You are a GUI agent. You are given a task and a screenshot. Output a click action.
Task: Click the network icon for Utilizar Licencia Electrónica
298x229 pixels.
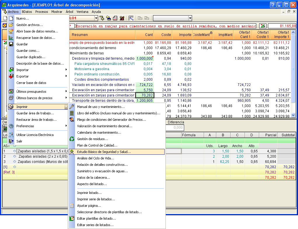click(x=11, y=135)
